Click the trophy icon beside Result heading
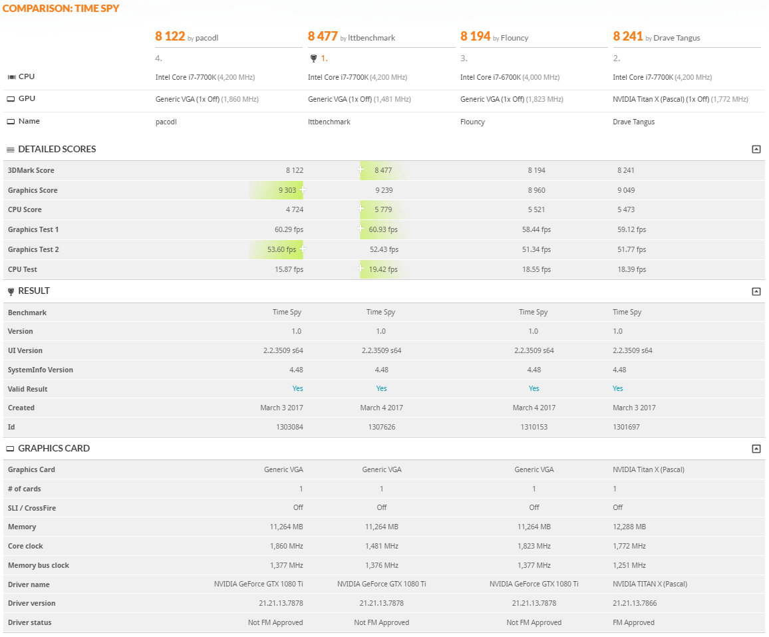Viewport: 769px width, 637px height. [x=11, y=292]
